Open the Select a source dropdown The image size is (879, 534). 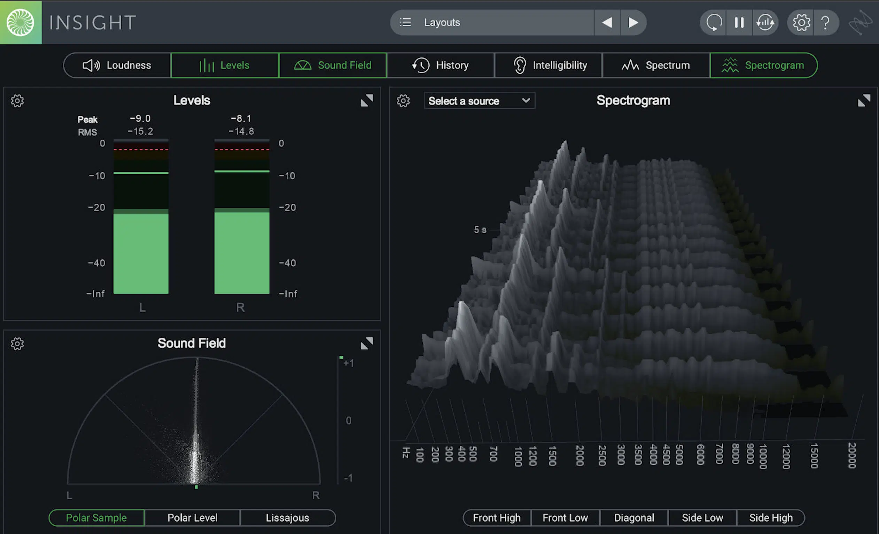[x=478, y=100]
